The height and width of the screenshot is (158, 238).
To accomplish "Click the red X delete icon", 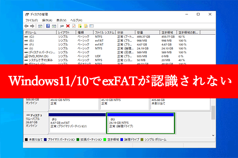I will coord(68,26).
